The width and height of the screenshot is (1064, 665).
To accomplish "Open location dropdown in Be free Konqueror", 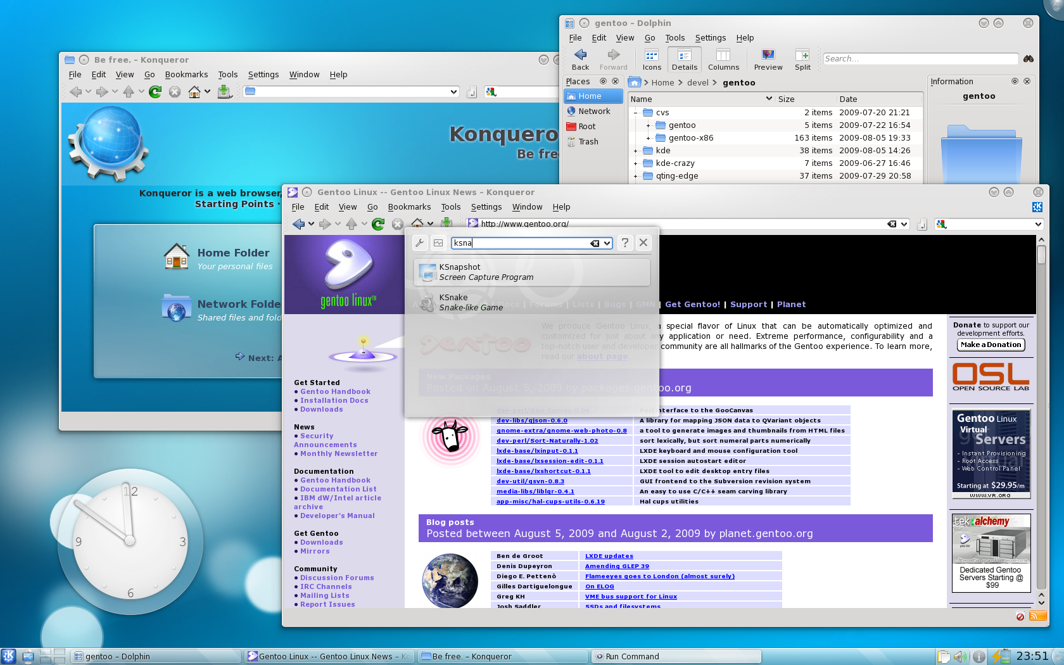I will coord(453,92).
